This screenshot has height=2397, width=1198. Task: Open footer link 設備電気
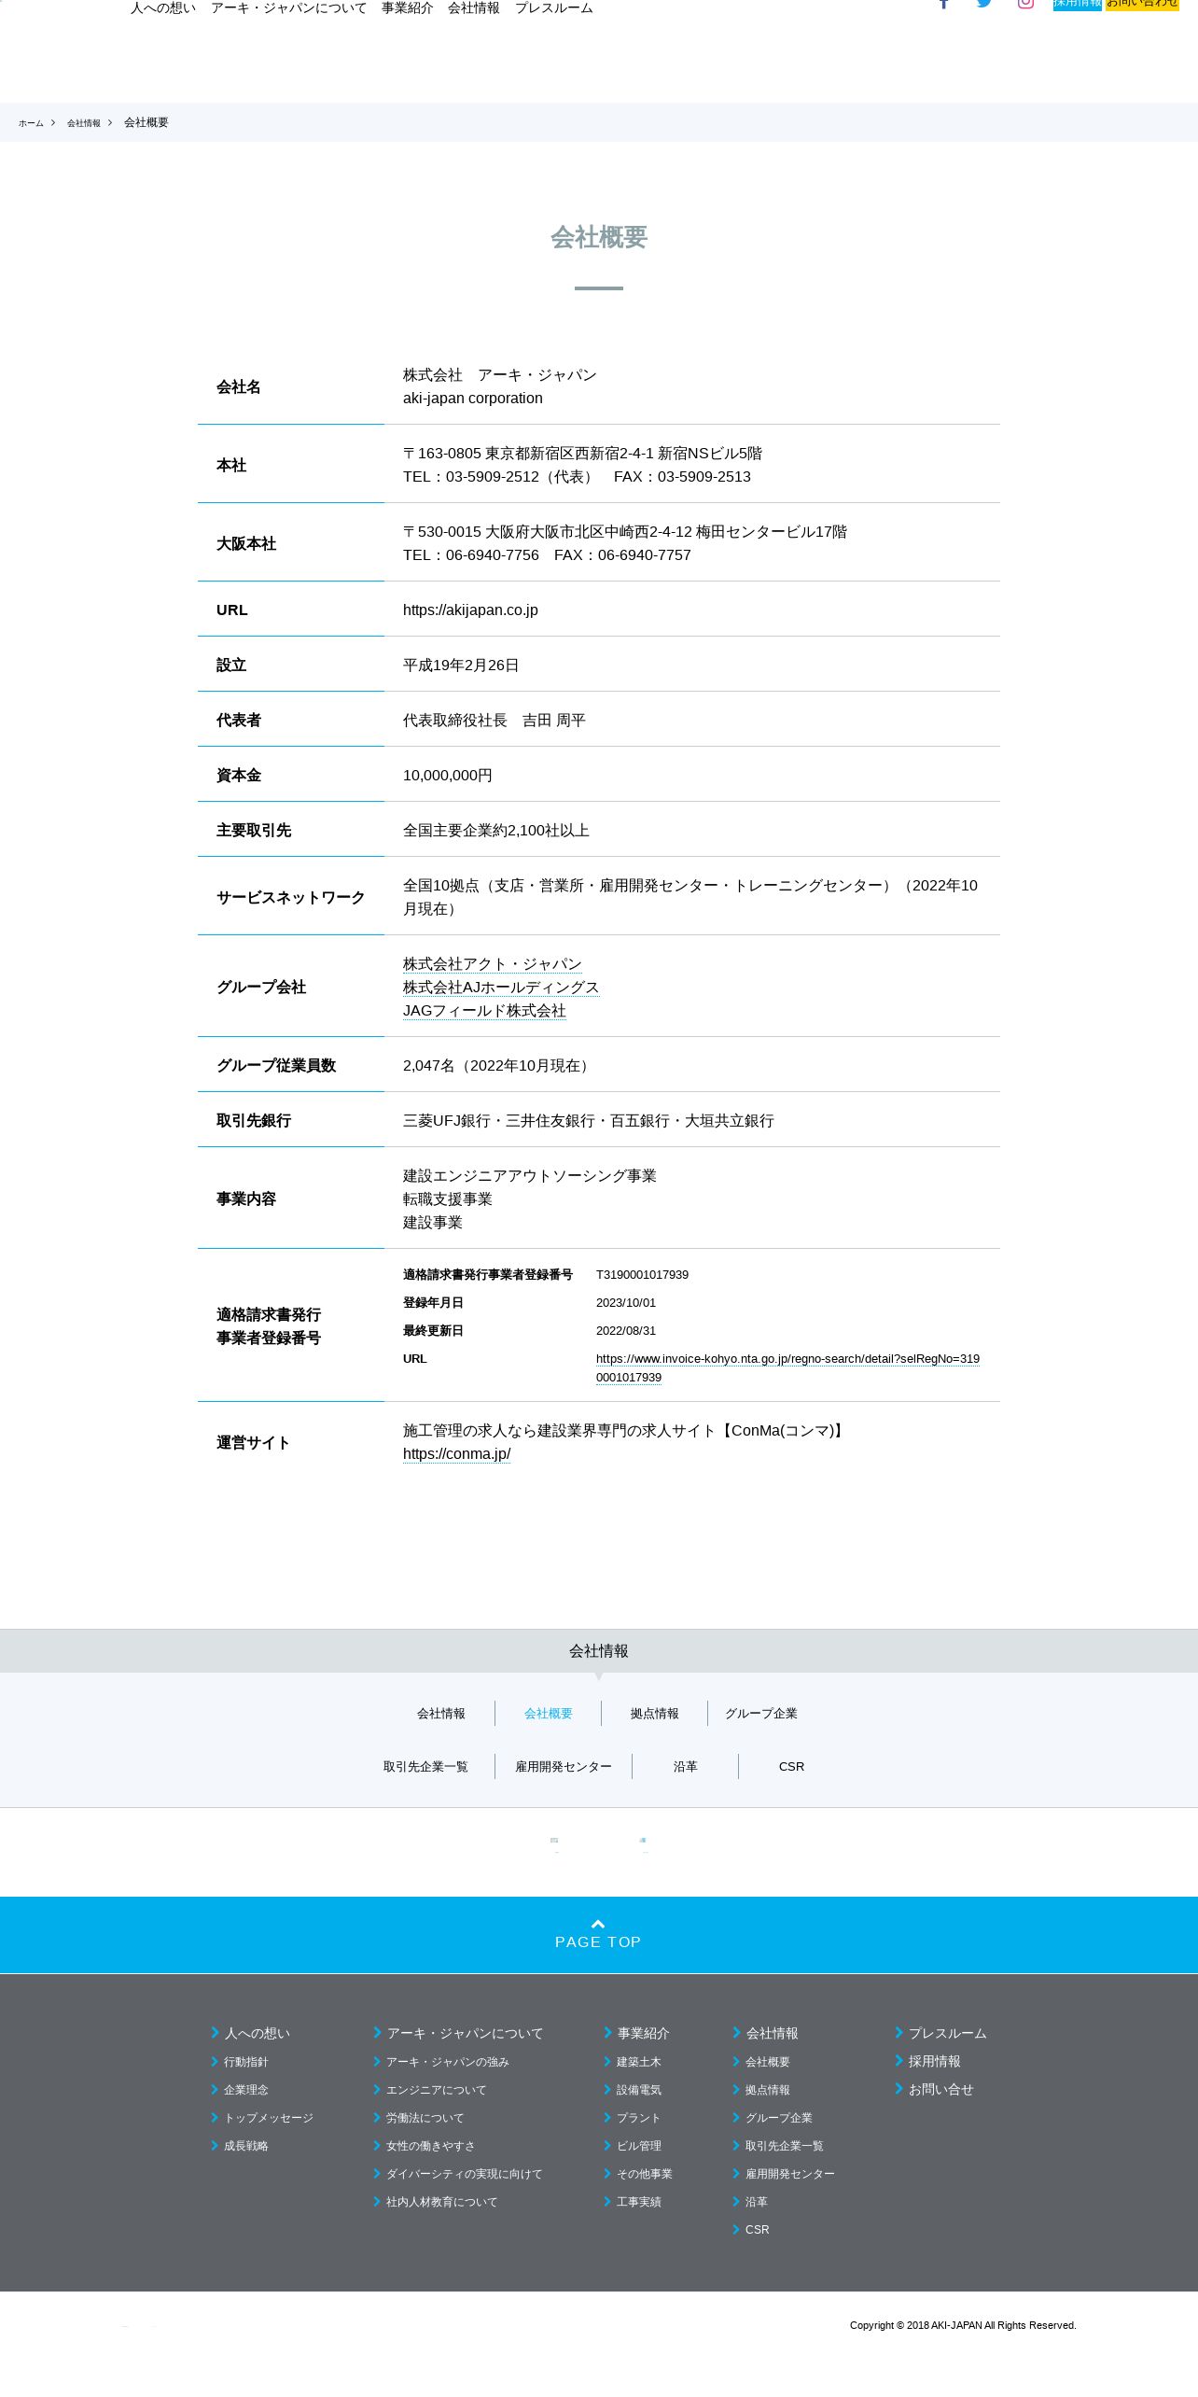pyautogui.click(x=639, y=2090)
